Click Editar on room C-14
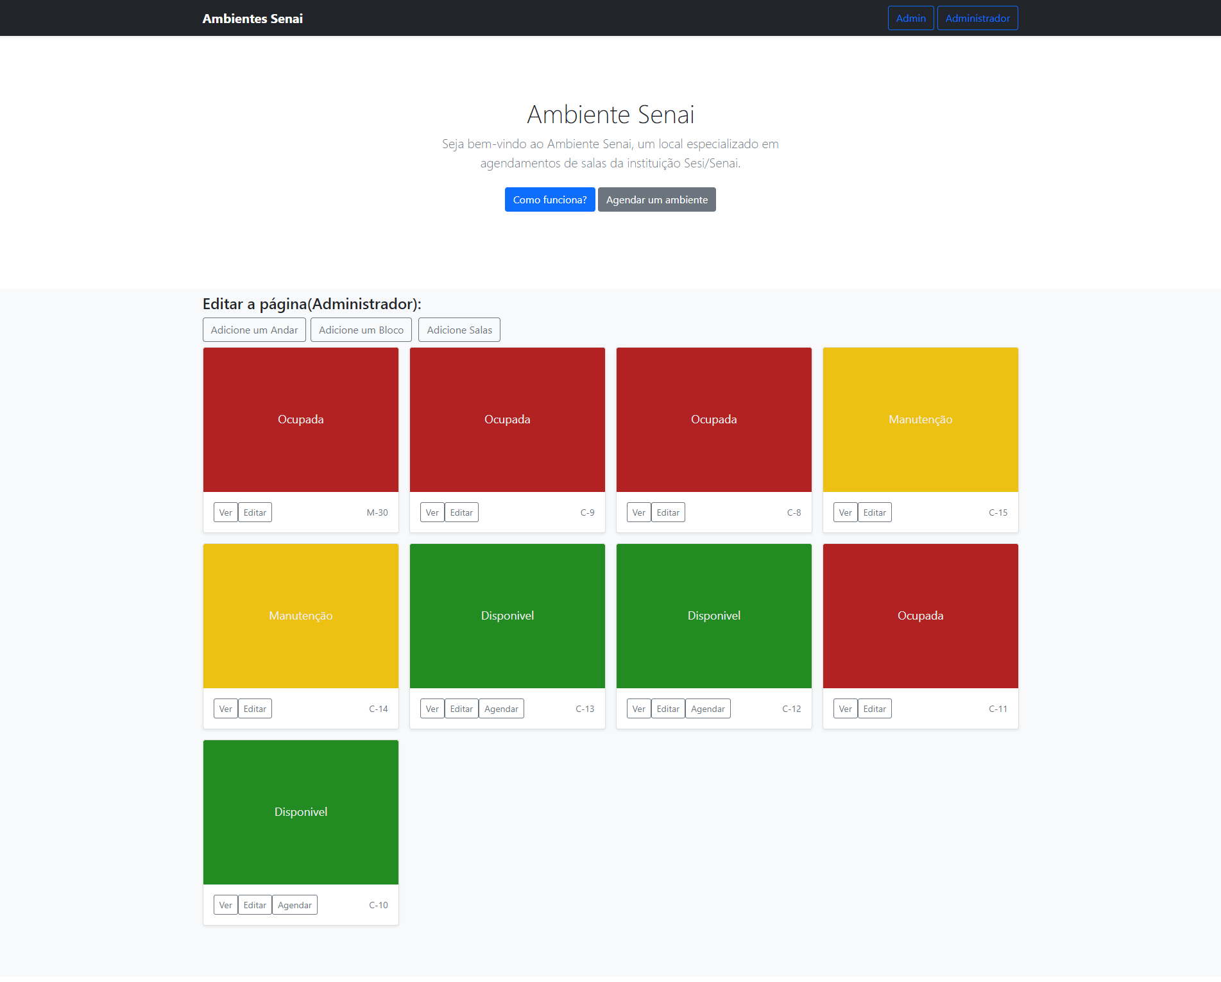The height and width of the screenshot is (982, 1221). [255, 709]
